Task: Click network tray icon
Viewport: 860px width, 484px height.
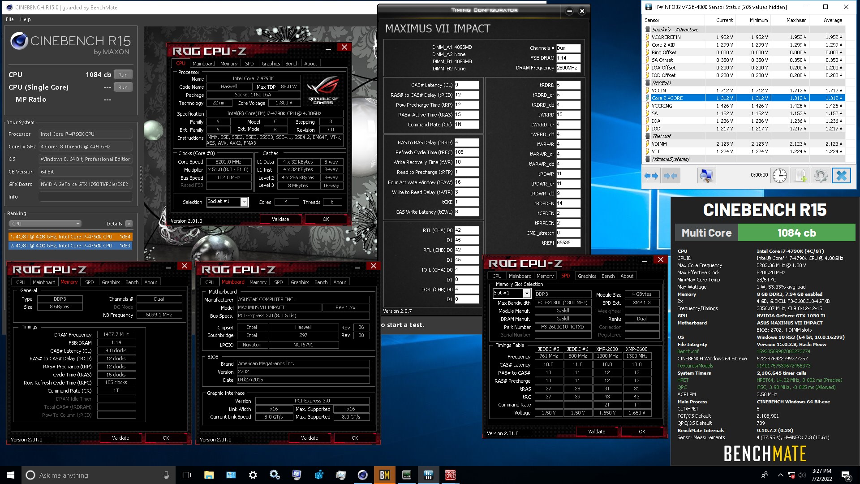Action: click(791, 475)
